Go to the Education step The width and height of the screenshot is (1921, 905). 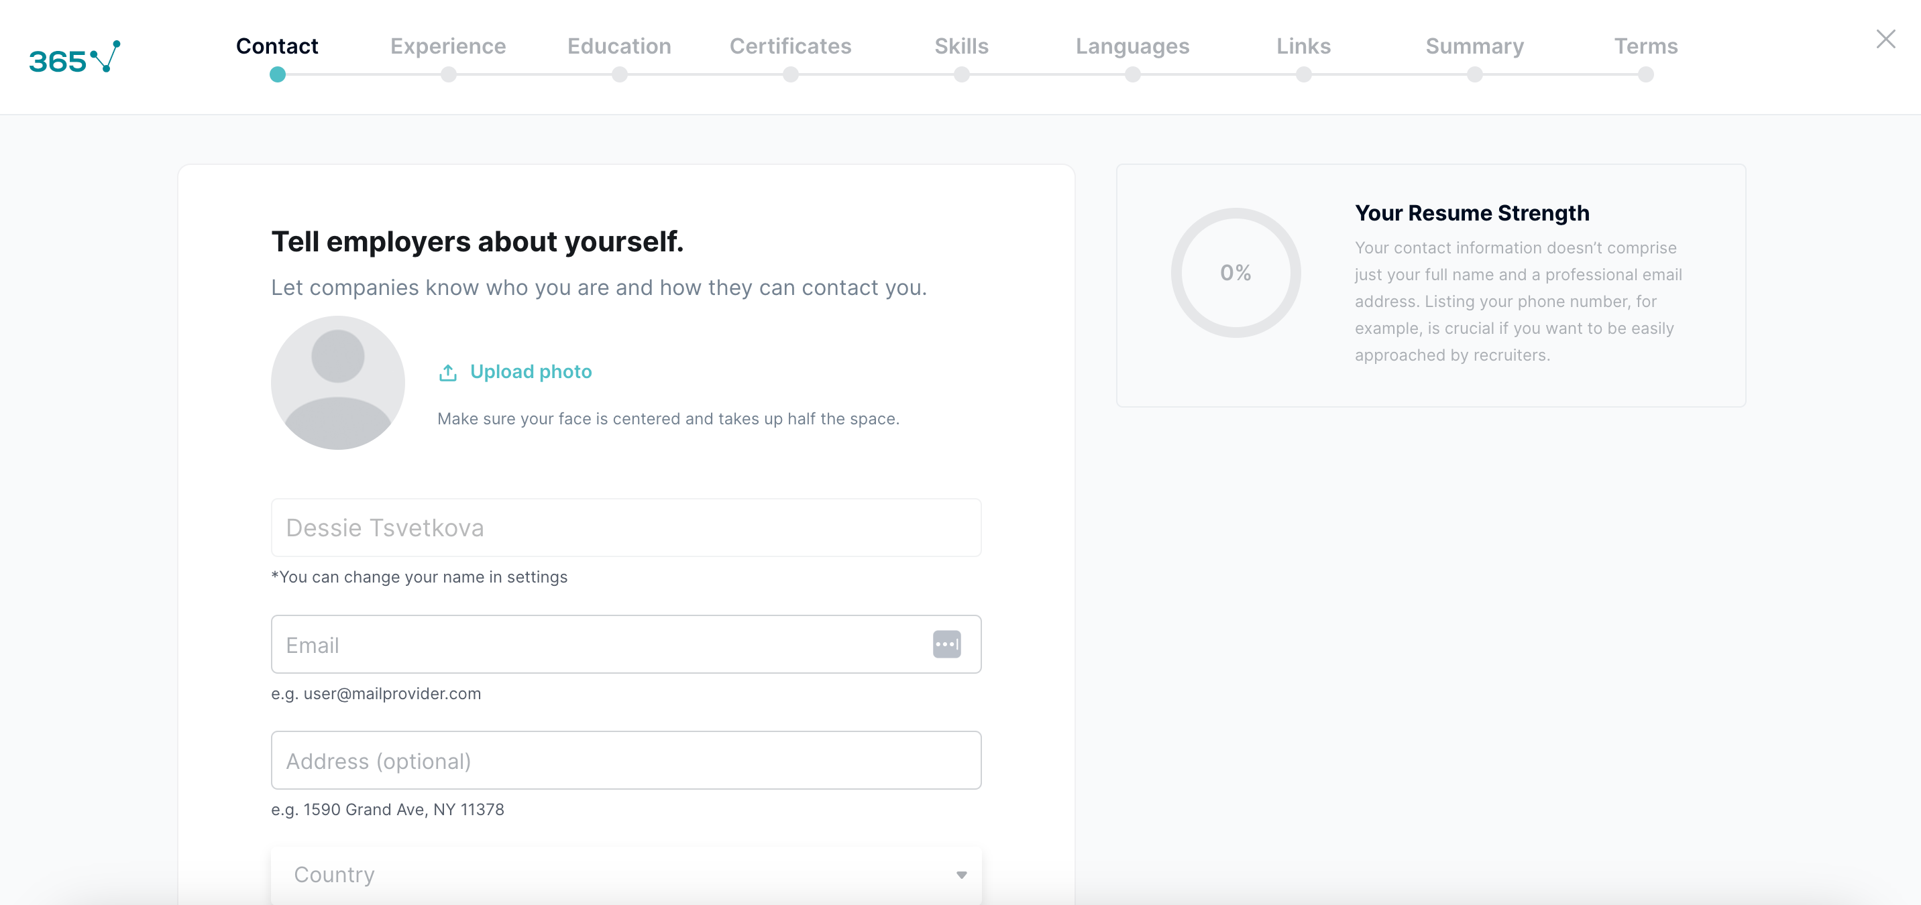coord(619,46)
